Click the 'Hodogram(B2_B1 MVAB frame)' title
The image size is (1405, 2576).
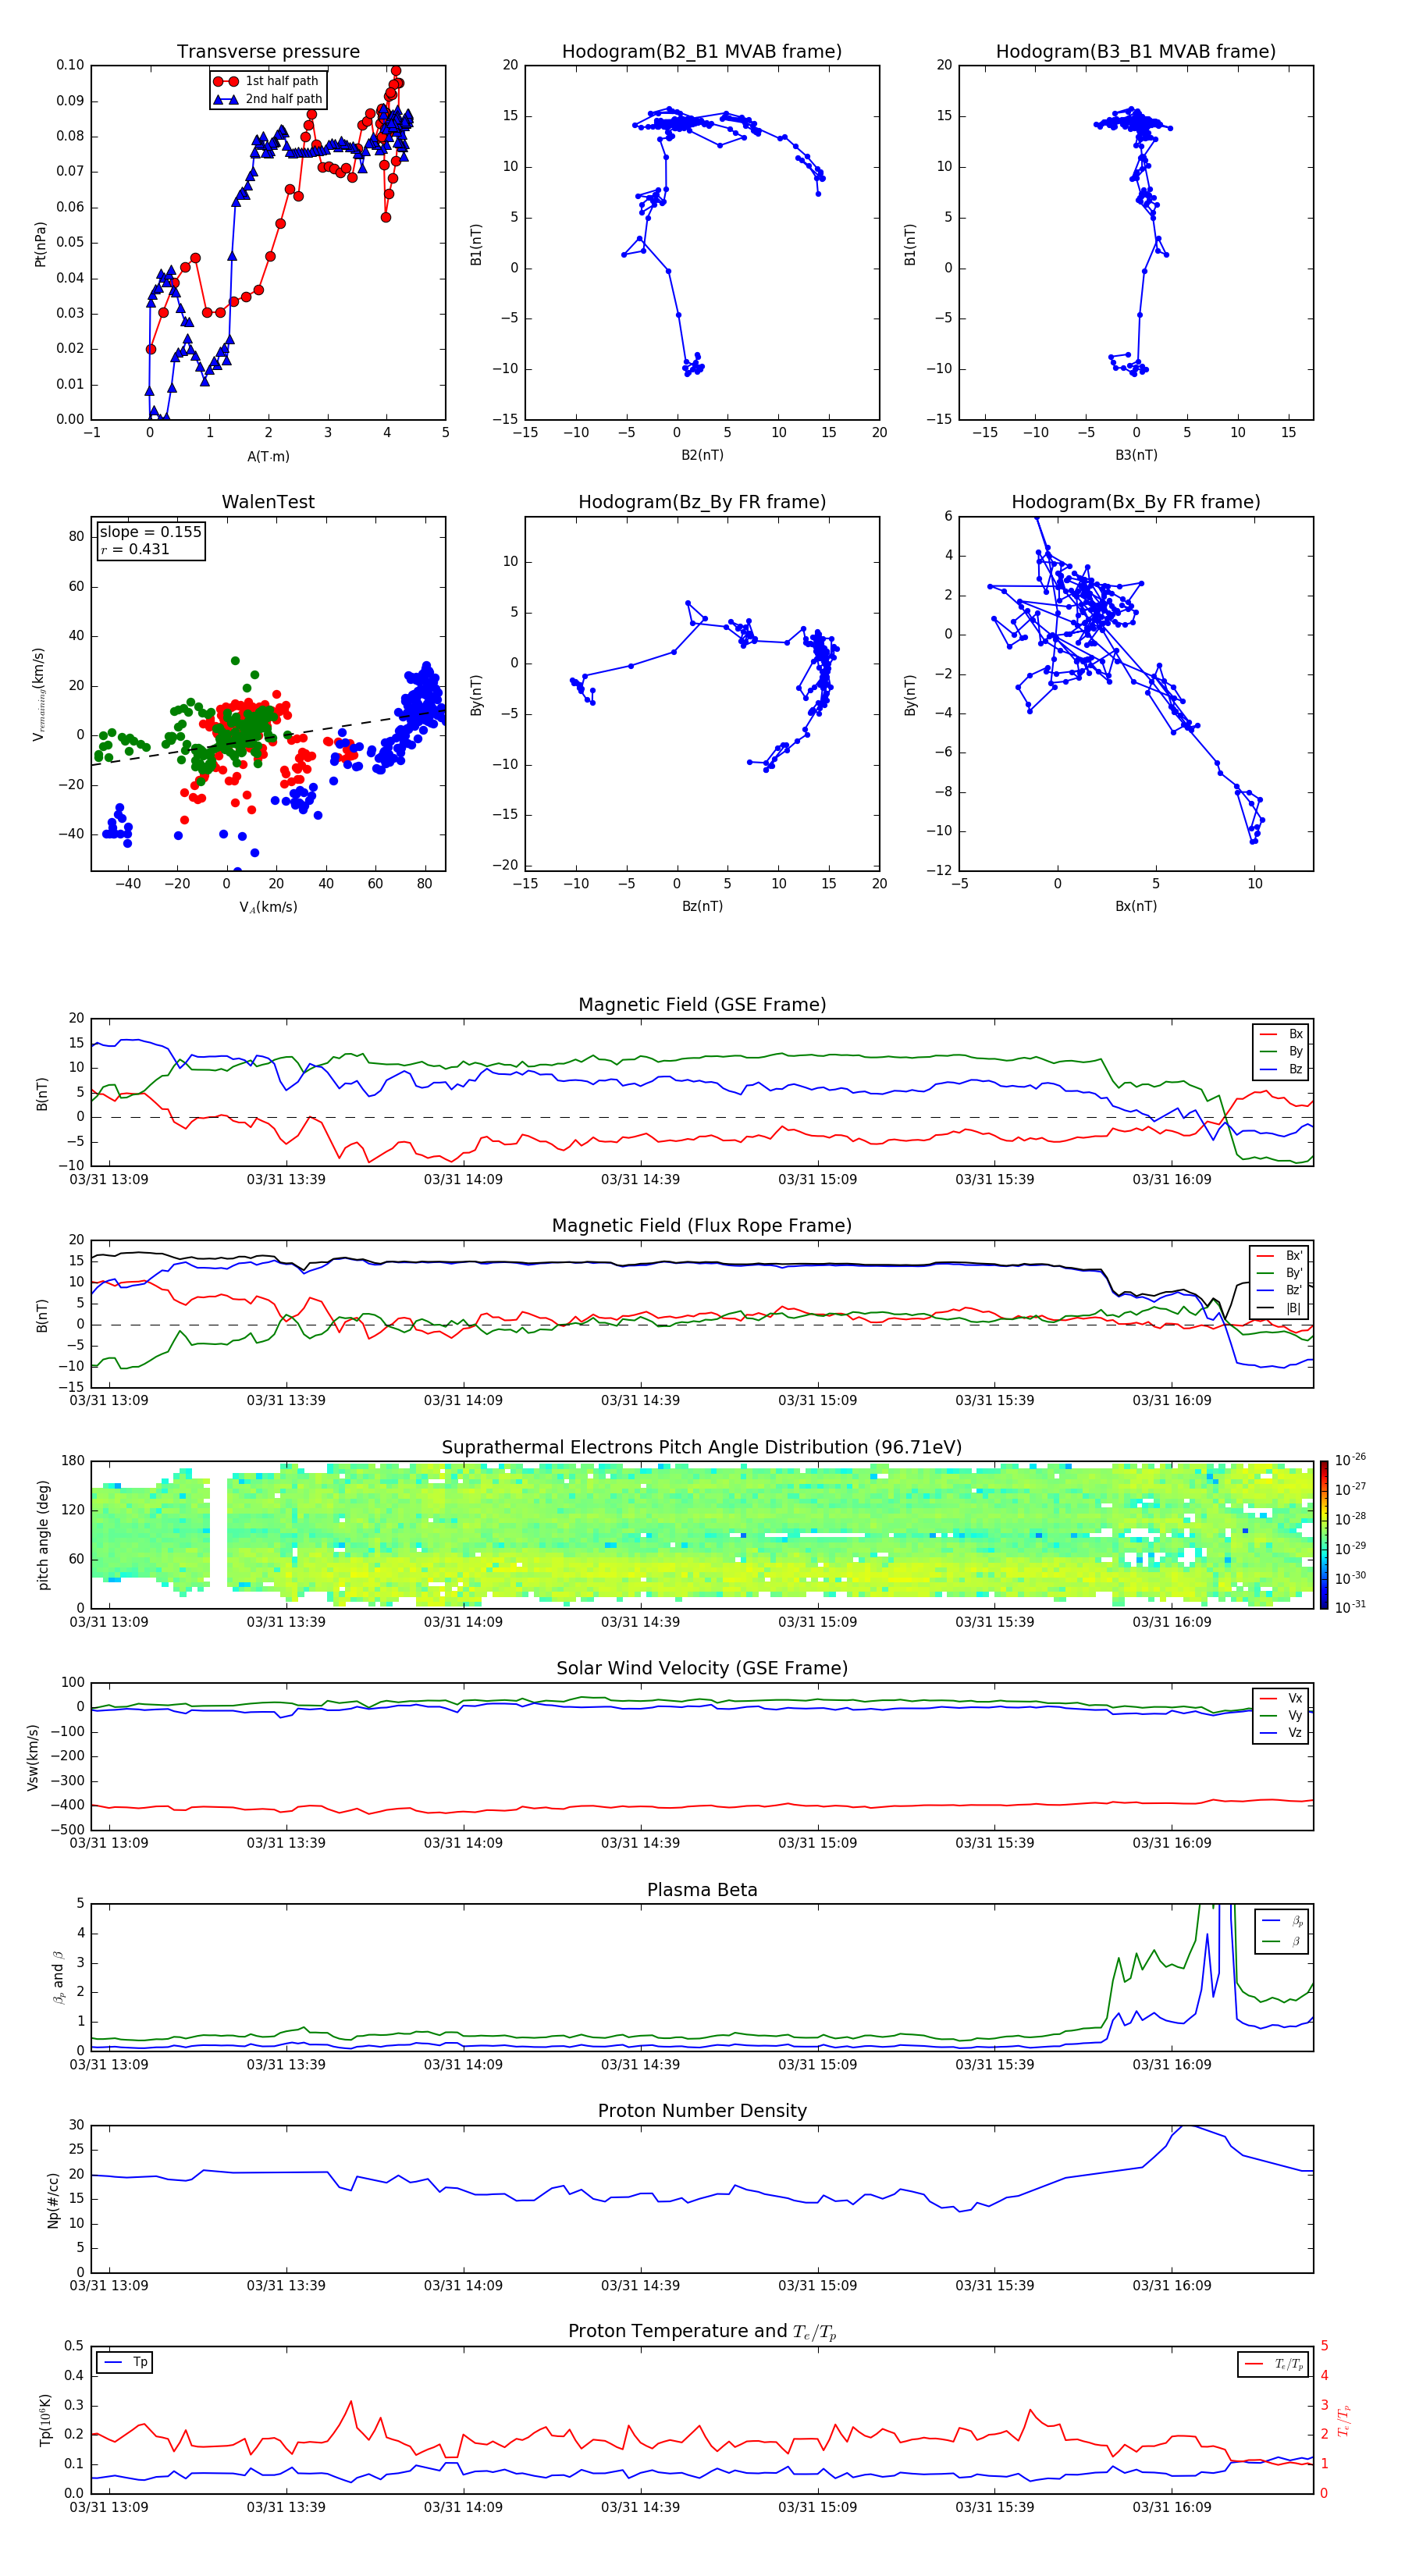[x=702, y=52]
